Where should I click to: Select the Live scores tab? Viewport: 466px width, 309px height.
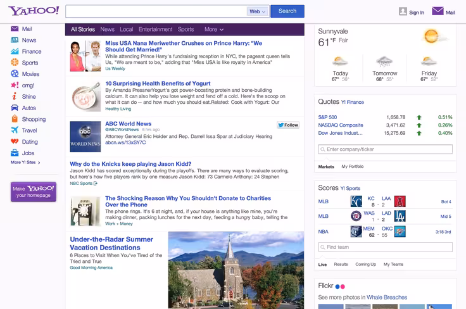click(322, 265)
